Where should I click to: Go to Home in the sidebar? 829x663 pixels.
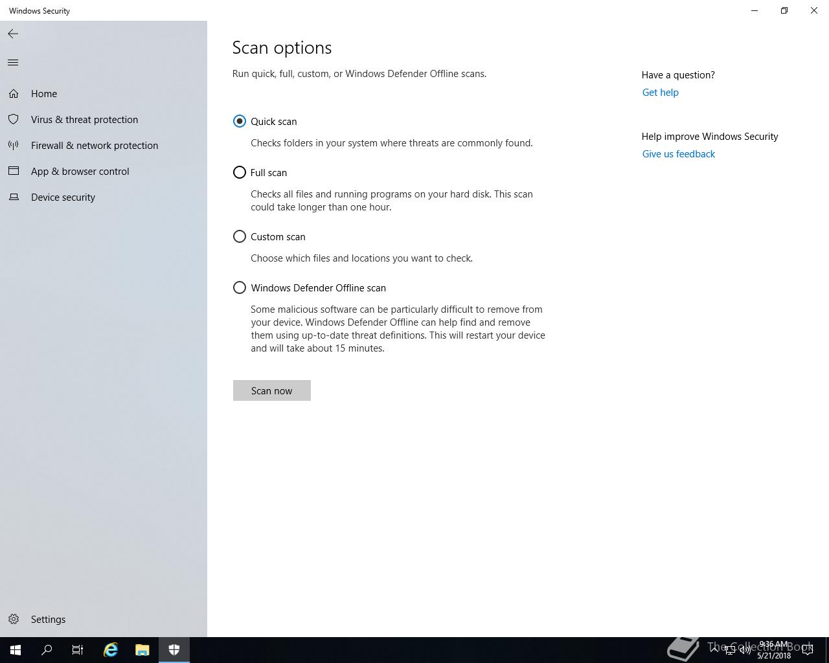44,93
